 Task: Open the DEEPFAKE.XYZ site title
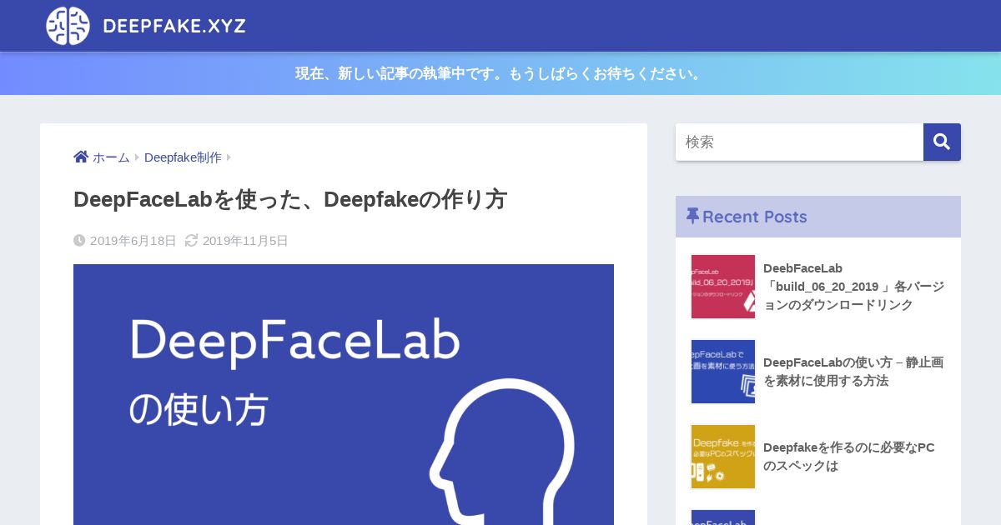[x=174, y=26]
